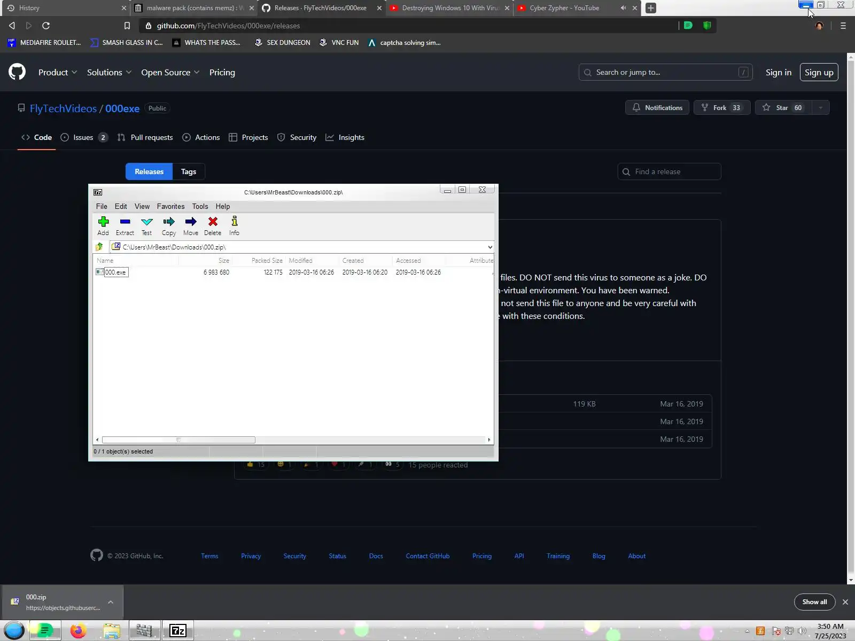855x641 pixels.
Task: Expand the 7-Zip address path dropdown
Action: click(490, 247)
